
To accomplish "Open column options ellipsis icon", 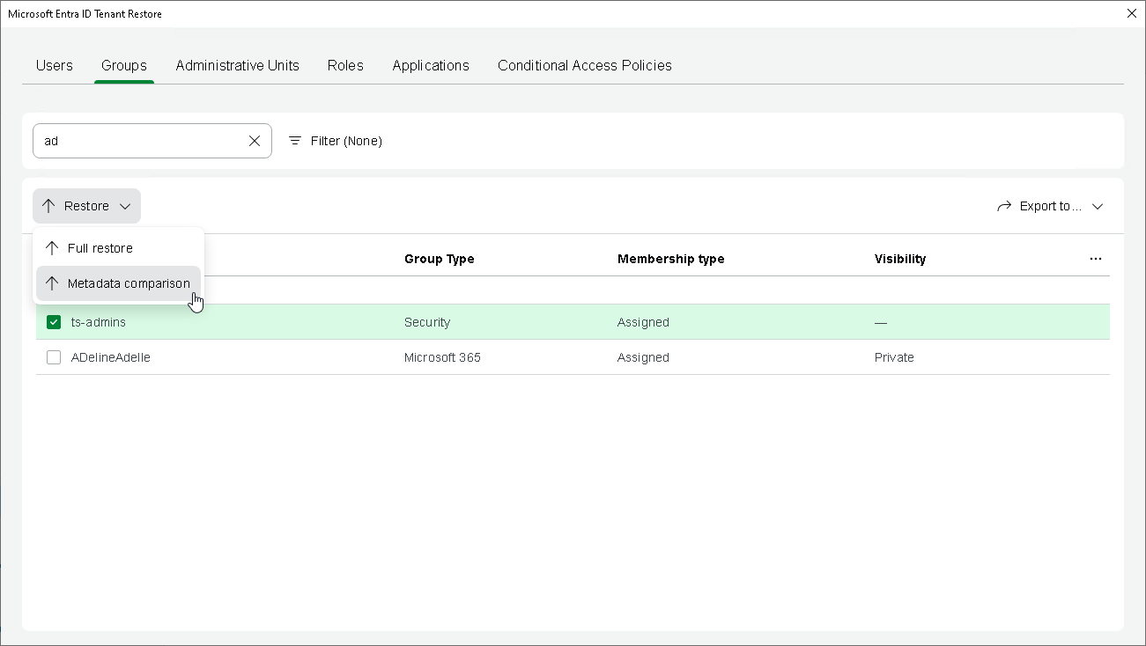I will (1095, 259).
